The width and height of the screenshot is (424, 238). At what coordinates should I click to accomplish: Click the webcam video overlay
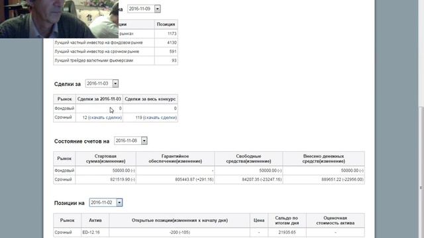point(59,19)
